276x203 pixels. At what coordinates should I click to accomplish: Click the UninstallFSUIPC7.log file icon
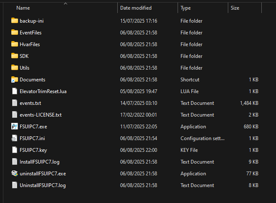coord(14,185)
